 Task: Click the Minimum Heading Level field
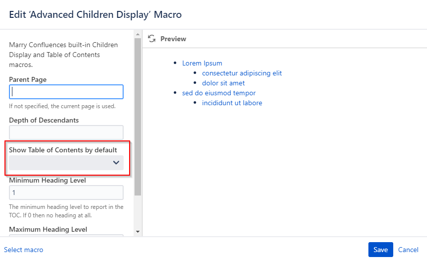tap(66, 193)
